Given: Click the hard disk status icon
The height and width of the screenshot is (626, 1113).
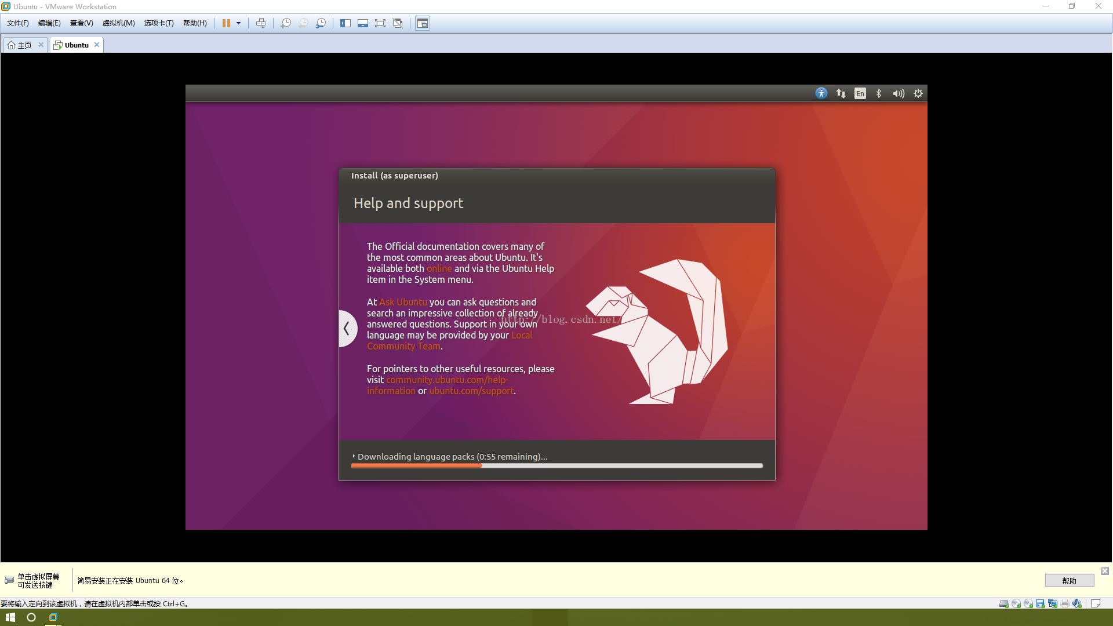Looking at the screenshot, I should pyautogui.click(x=1003, y=603).
